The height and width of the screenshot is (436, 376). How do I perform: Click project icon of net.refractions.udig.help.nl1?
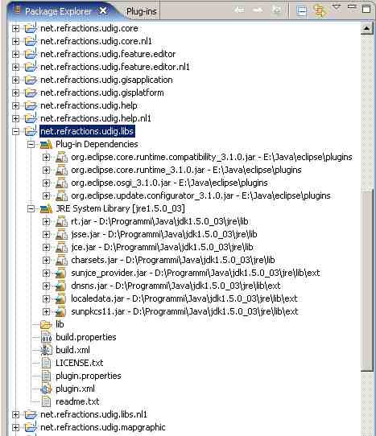coord(31,118)
